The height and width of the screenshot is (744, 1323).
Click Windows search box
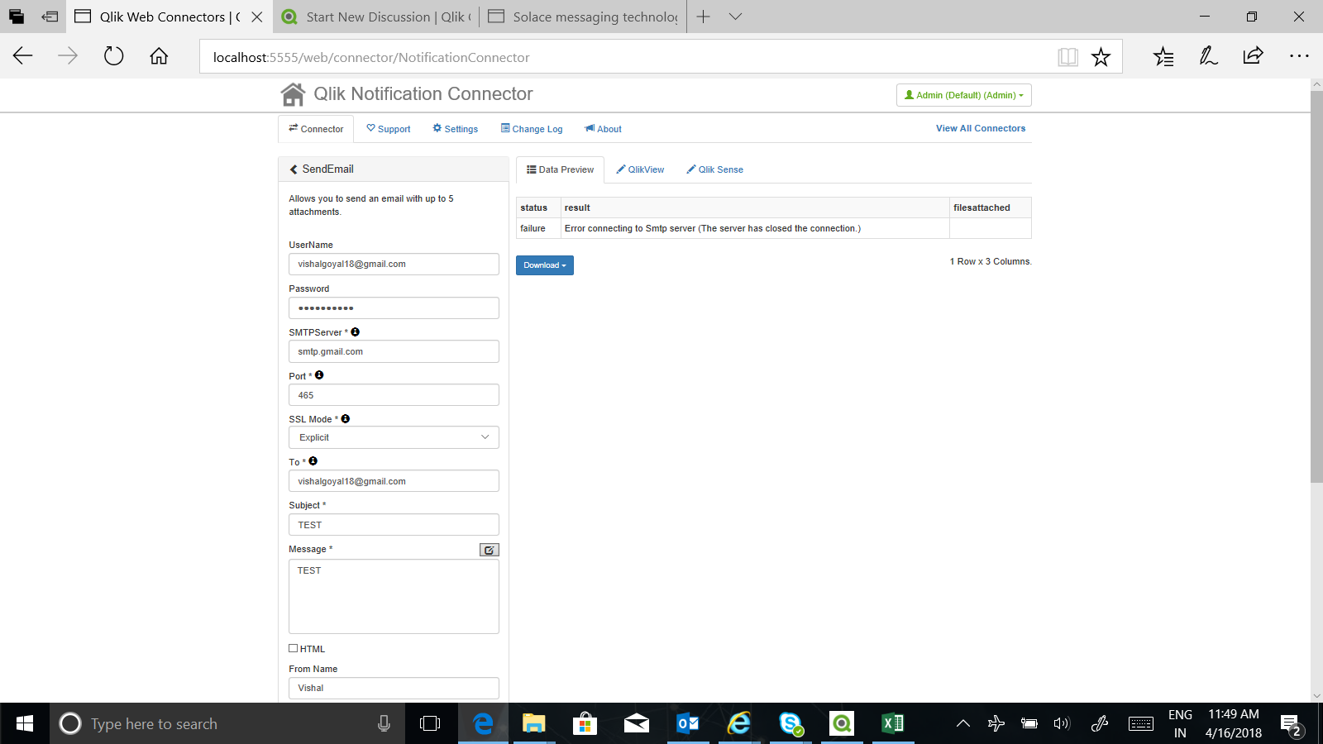[227, 723]
